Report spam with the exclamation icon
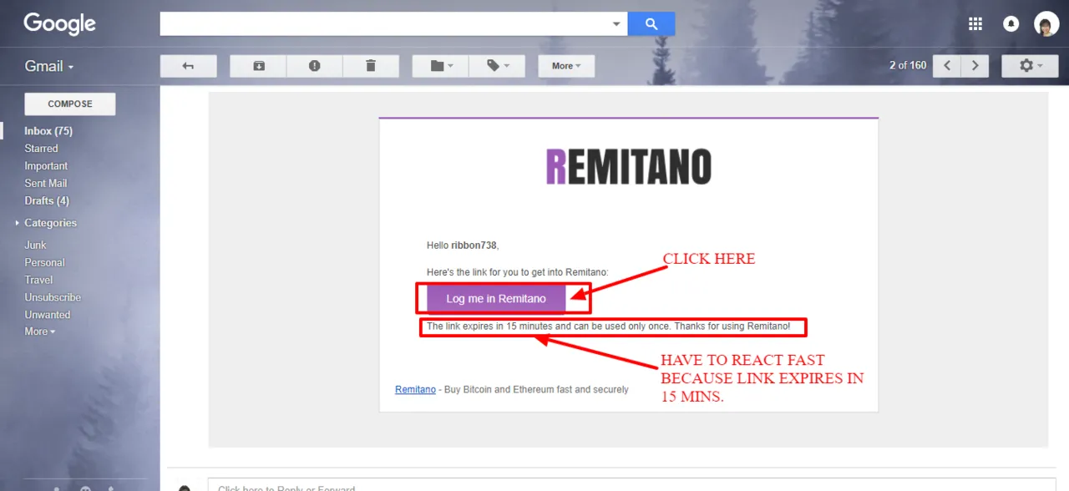The height and width of the screenshot is (491, 1069). 314,66
